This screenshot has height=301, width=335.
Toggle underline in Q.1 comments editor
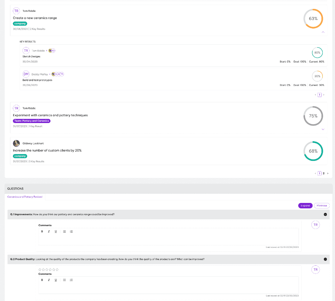click(56, 231)
